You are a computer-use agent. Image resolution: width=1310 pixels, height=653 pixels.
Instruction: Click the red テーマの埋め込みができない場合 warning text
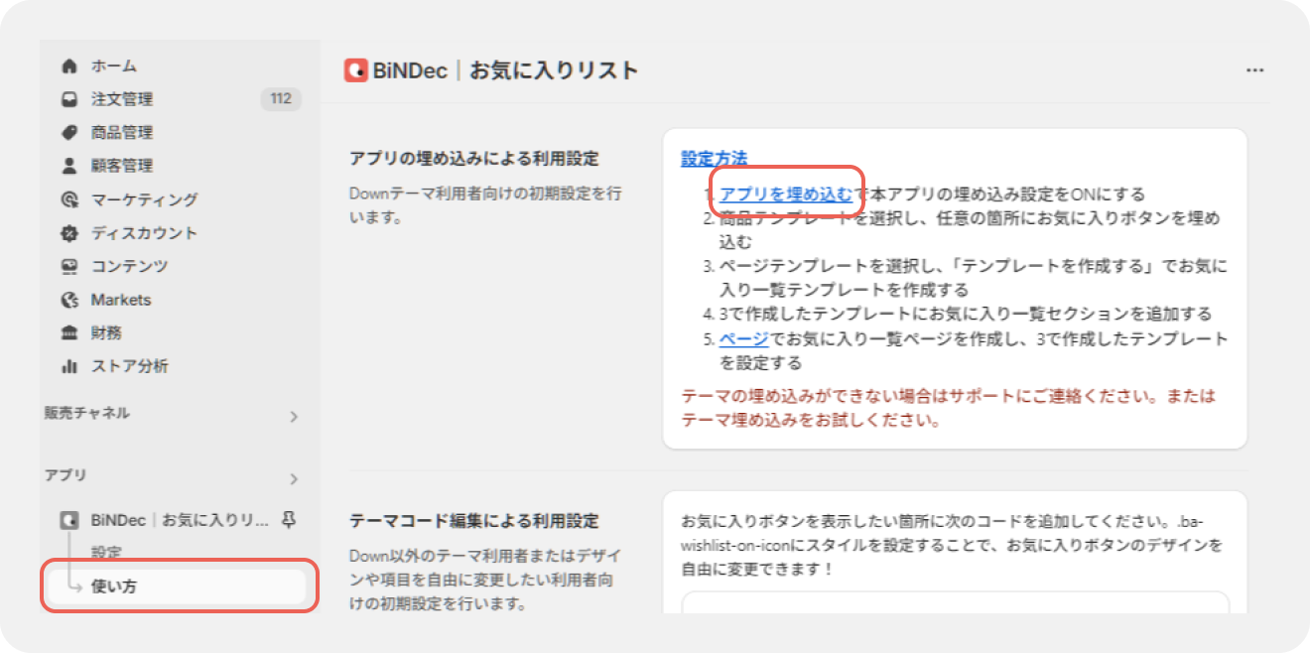(x=949, y=408)
